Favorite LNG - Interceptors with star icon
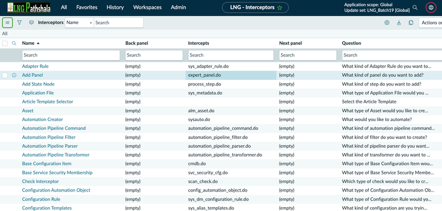 pyautogui.click(x=279, y=8)
